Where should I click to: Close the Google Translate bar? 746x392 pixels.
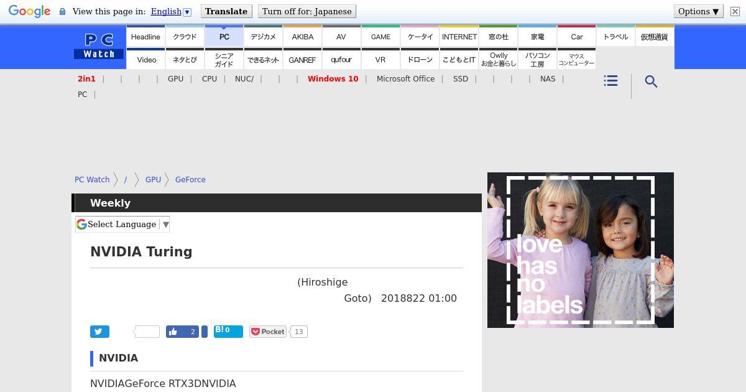(734, 12)
